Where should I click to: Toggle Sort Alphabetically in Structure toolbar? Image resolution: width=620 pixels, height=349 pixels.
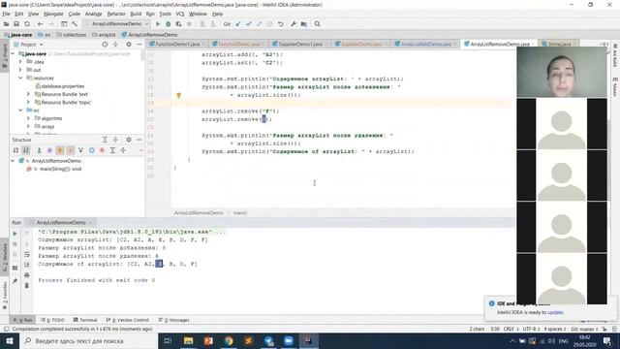tap(26, 150)
